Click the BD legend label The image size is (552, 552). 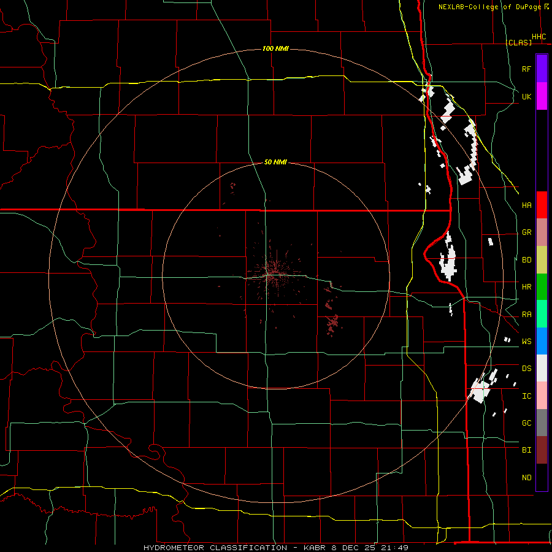point(526,260)
